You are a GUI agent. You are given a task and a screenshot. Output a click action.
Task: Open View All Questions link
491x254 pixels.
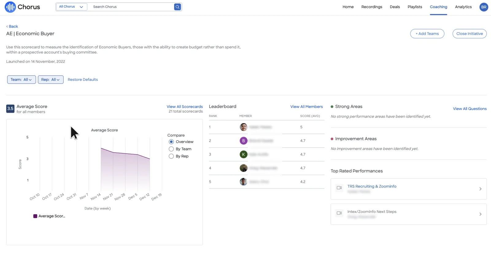(470, 109)
